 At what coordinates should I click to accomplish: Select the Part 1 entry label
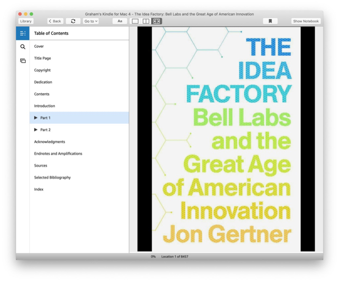[45, 118]
